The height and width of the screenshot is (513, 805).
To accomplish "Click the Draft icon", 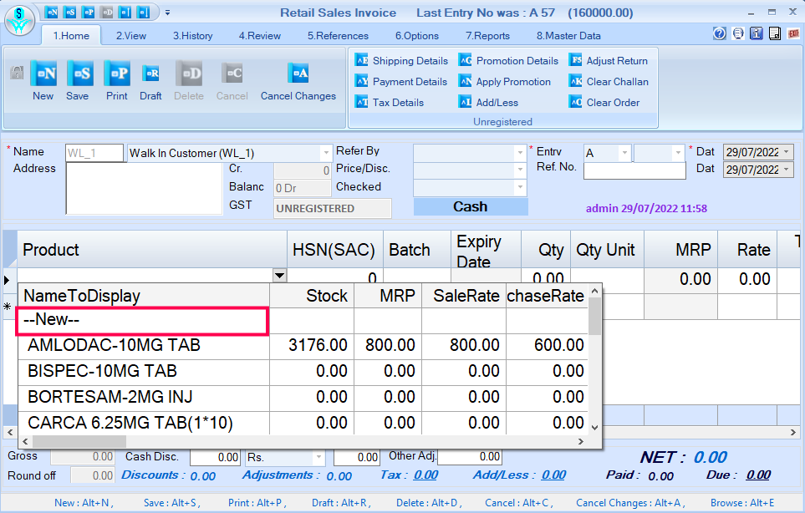I will click(x=150, y=74).
